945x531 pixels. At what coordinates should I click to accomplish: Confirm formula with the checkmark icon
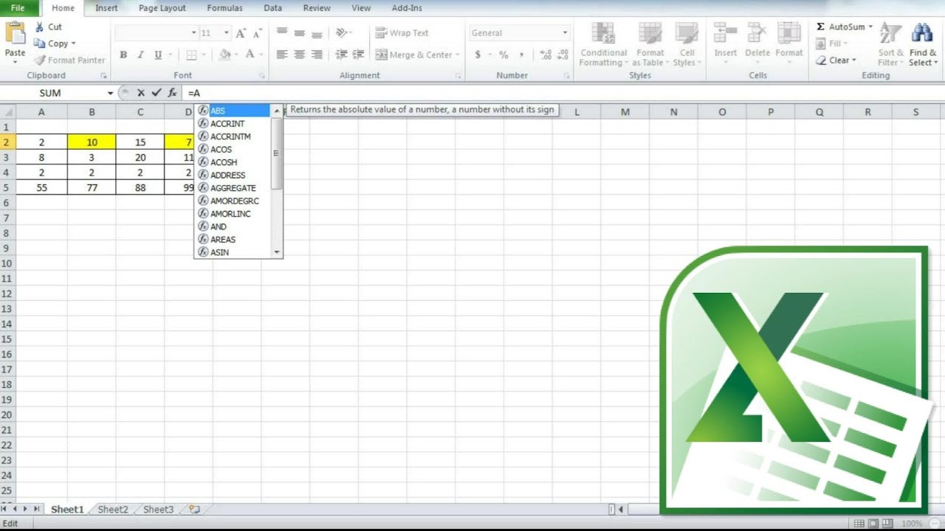click(156, 93)
